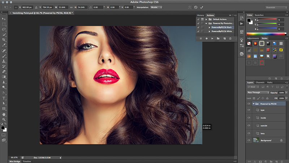
Task: Open the Opacity slider dropdown
Action: 286,93
